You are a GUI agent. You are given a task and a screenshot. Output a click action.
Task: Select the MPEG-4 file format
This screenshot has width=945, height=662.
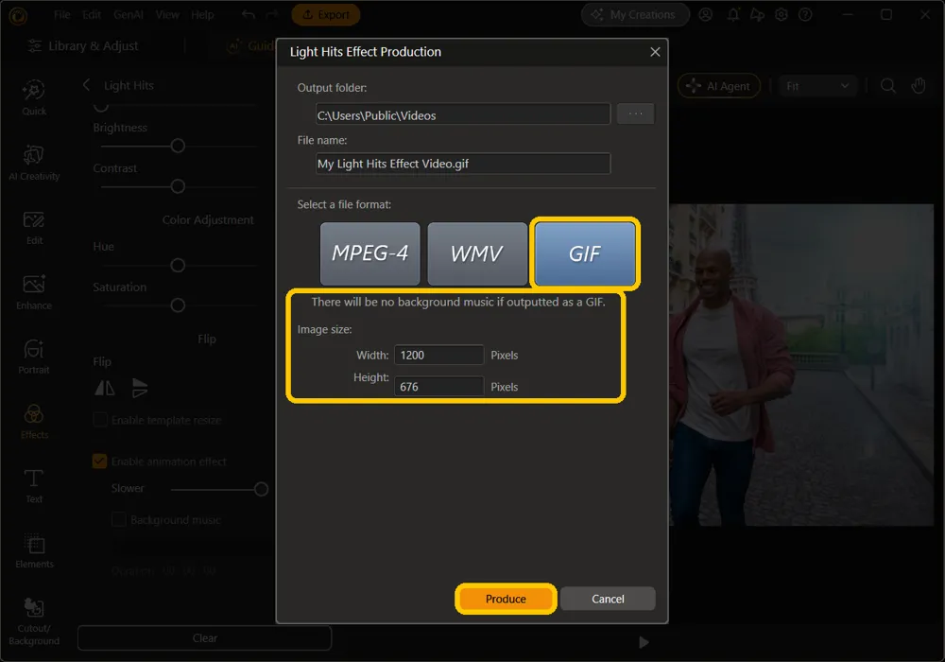click(x=369, y=253)
